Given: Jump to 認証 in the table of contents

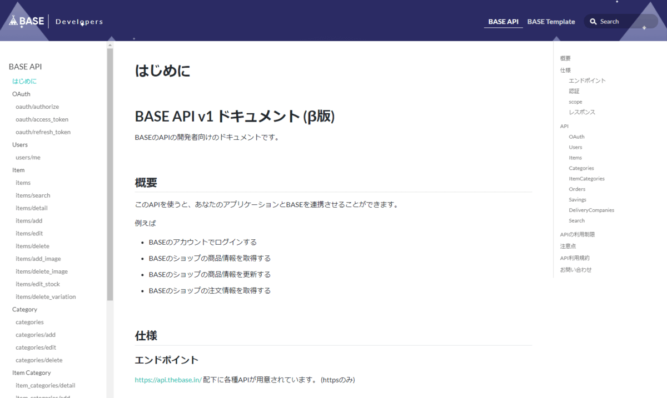Looking at the screenshot, I should (574, 91).
